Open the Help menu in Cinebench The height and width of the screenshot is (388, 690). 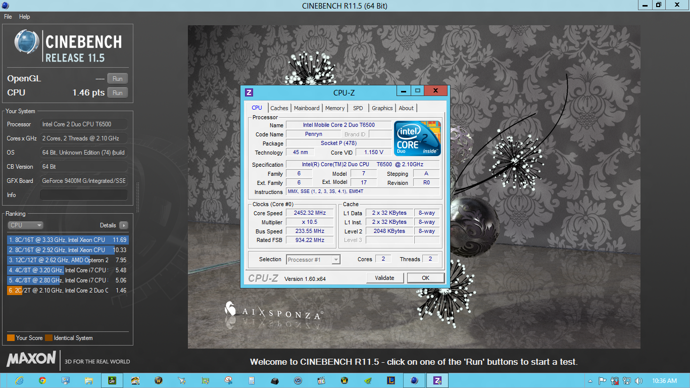(25, 17)
